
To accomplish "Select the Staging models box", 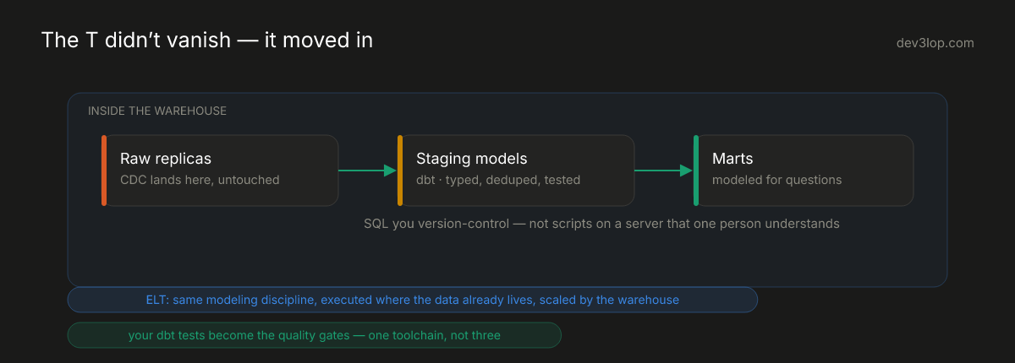I will click(x=516, y=170).
